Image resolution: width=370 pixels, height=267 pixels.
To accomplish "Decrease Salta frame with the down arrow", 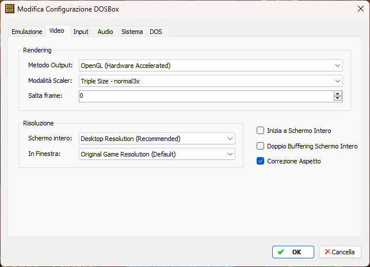I will point(338,98).
